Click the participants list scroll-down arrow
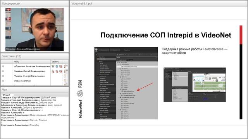This screenshot has height=139, width=248. coord(67,84)
